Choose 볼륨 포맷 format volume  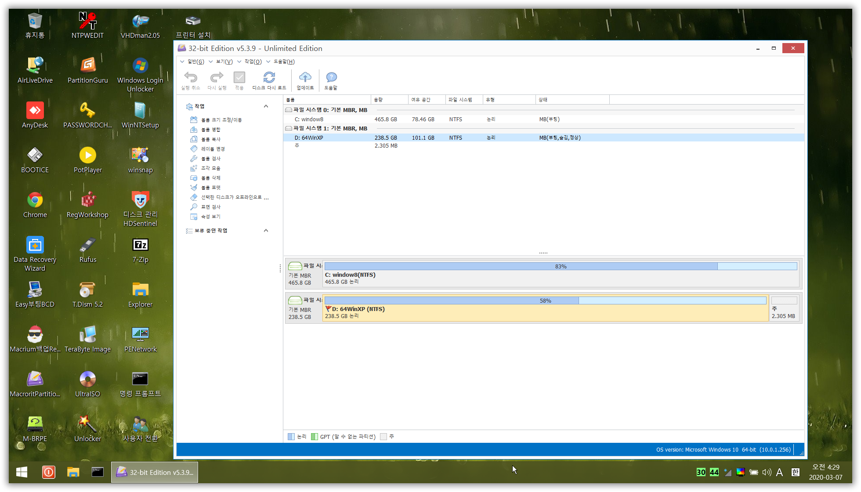[211, 188]
